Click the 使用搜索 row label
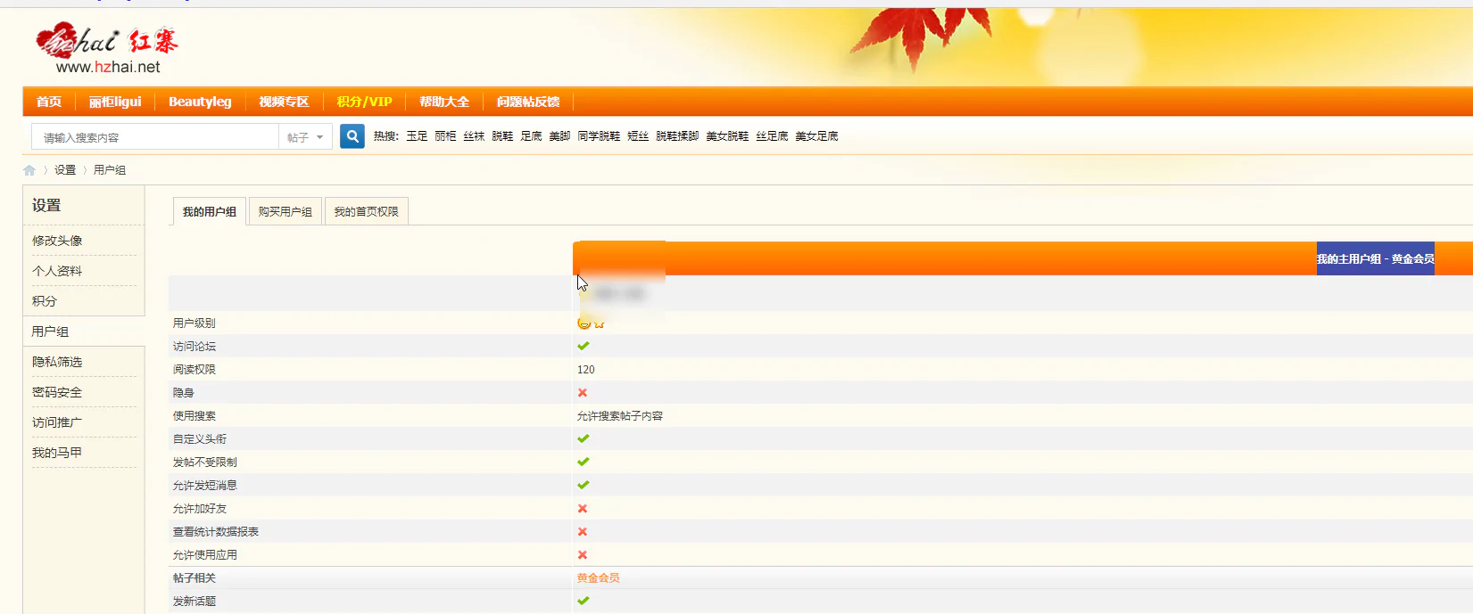 pos(194,416)
